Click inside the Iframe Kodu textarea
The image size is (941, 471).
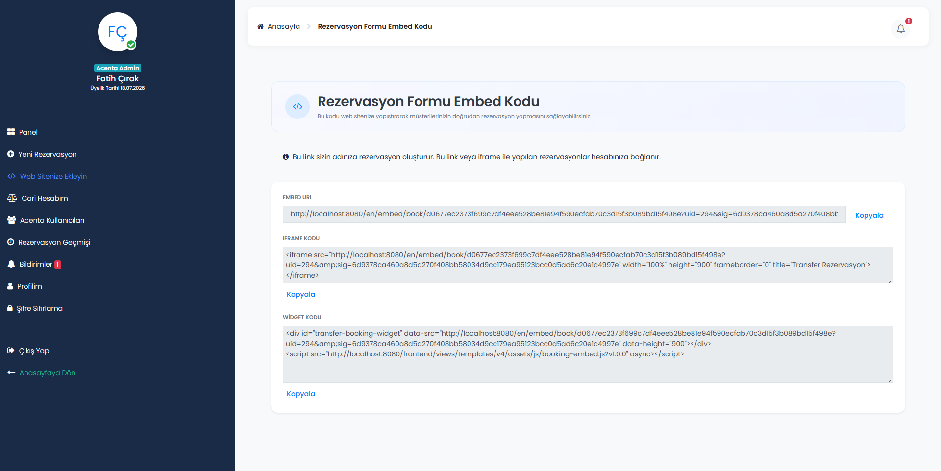pos(588,265)
